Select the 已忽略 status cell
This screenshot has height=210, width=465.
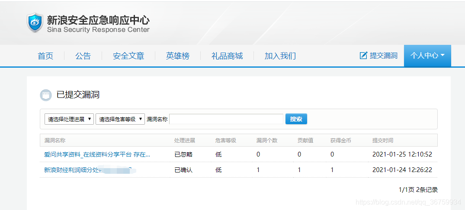[x=183, y=154]
